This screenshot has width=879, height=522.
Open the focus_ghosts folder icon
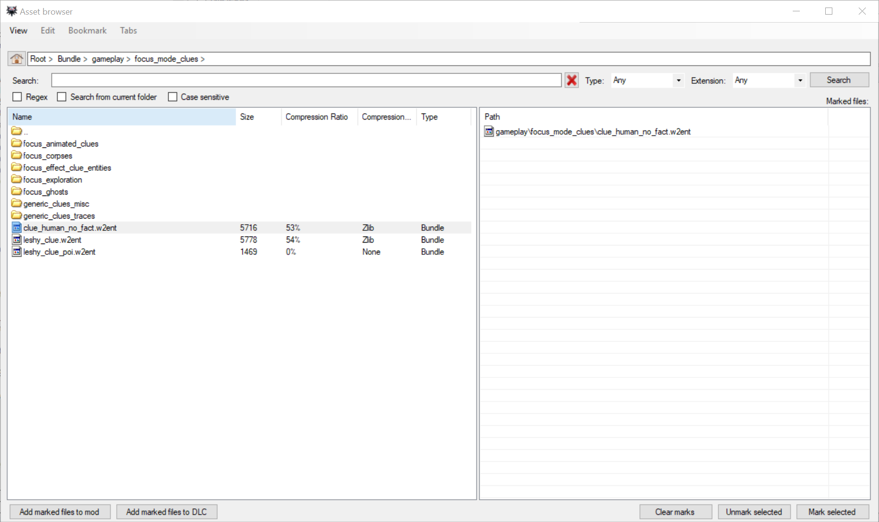point(16,191)
